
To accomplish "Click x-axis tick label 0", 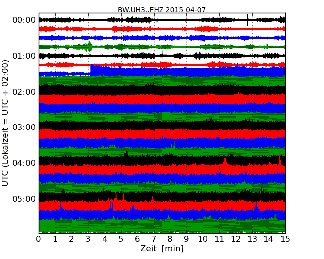I will click(x=39, y=239).
